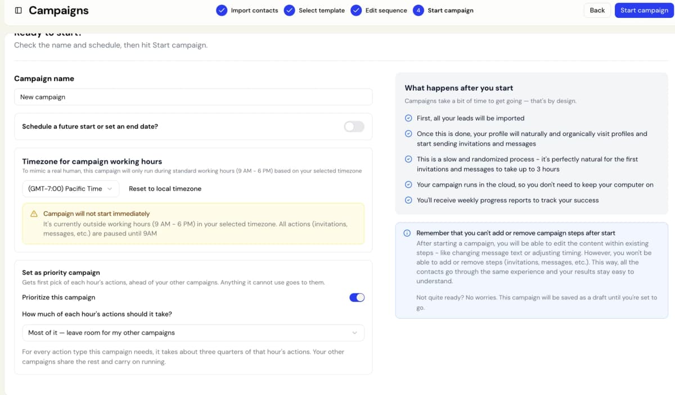
Task: Open the 'Most of it' actions share dropdown
Action: pyautogui.click(x=193, y=333)
